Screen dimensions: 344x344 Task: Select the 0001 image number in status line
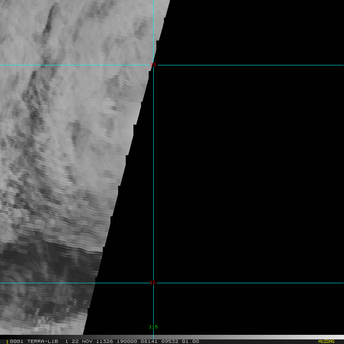(17, 341)
